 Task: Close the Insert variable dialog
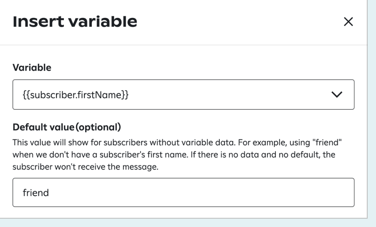(348, 22)
